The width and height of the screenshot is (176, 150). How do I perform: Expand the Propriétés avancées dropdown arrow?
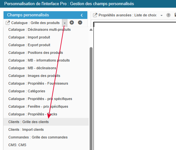[162, 15]
